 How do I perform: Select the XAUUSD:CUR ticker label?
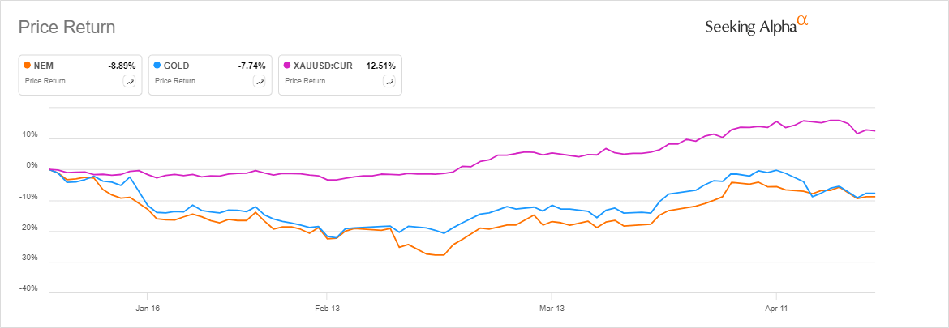coord(324,66)
